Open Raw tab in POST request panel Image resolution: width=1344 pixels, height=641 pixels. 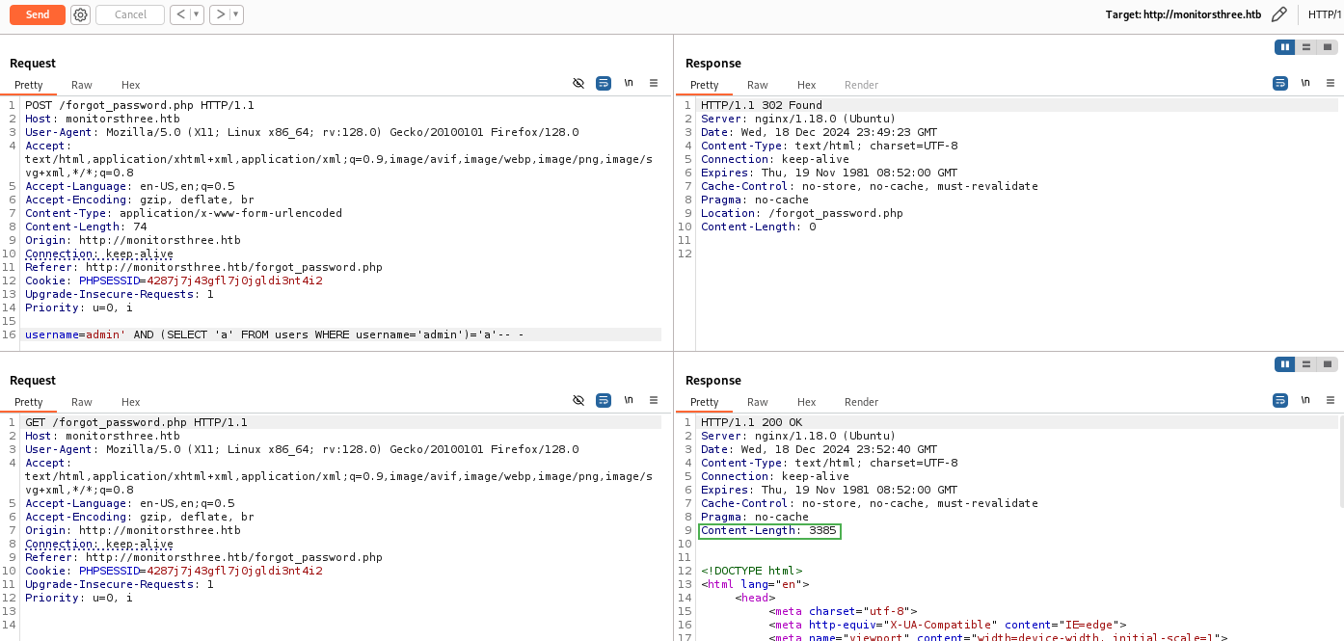[82, 85]
